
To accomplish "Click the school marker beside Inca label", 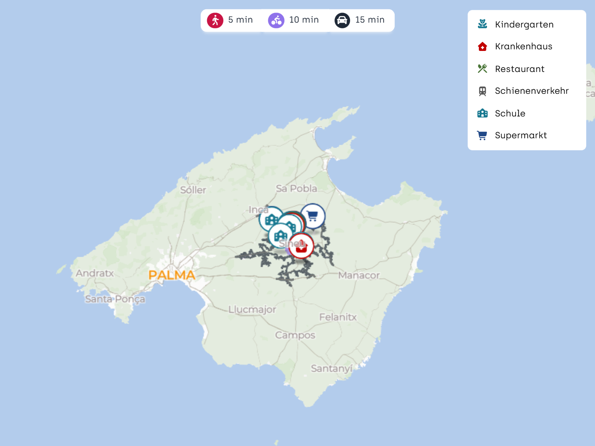I will pyautogui.click(x=270, y=219).
